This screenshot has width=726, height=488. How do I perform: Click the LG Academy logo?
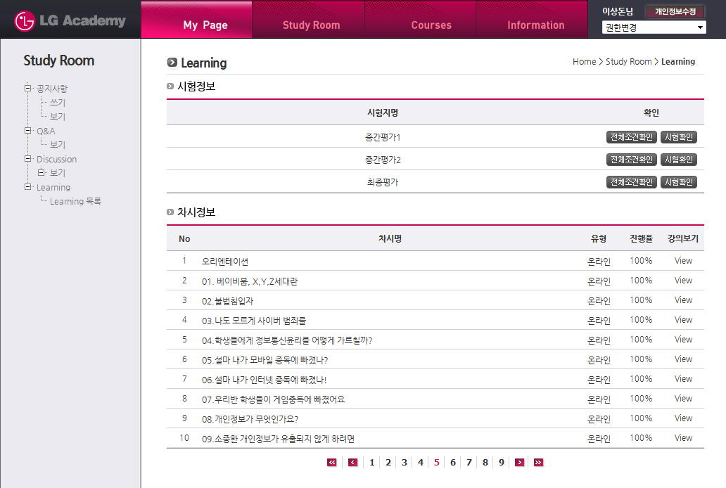tap(70, 21)
